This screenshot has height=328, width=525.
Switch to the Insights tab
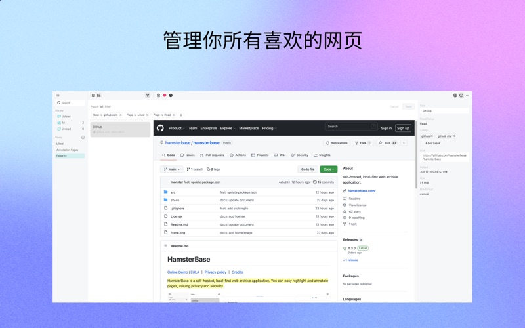[322, 155]
